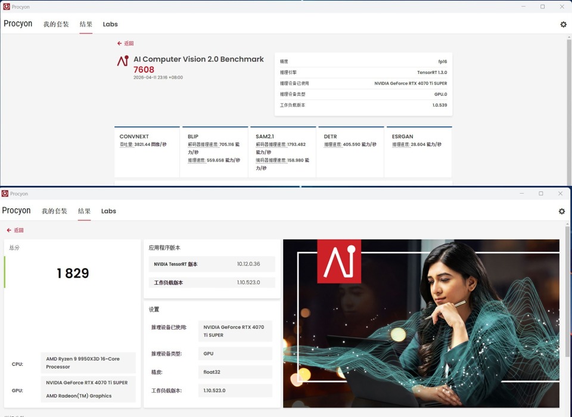This screenshot has height=417, width=572.
Task: Click the 2026-04-11 23:16 timestamp
Action: (158, 77)
